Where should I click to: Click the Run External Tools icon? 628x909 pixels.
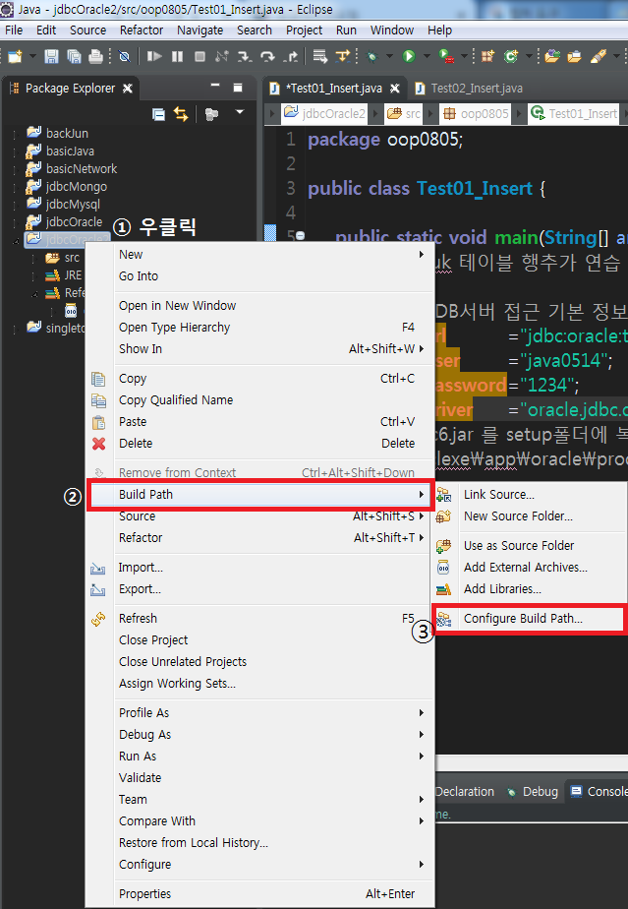pyautogui.click(x=446, y=56)
